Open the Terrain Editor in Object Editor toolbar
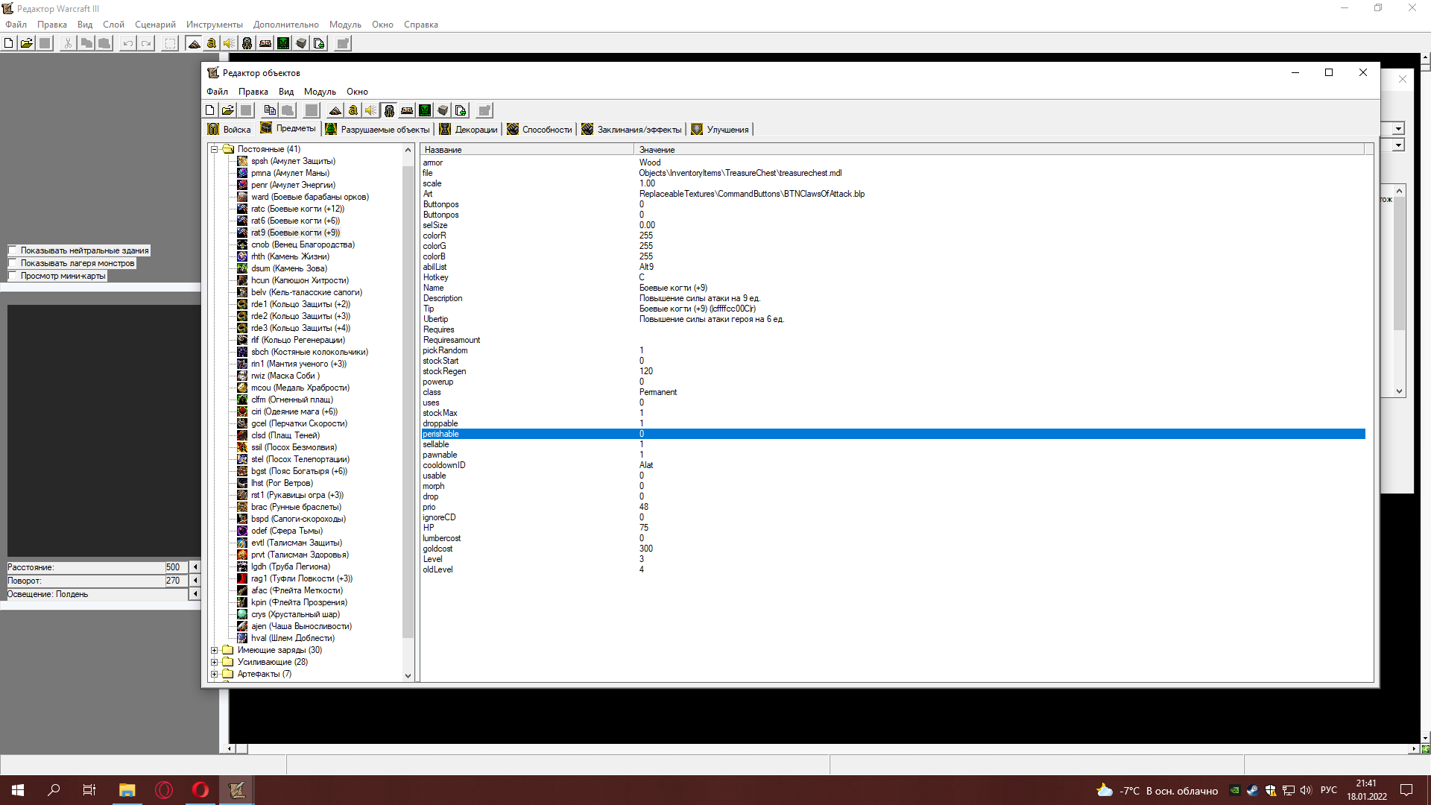This screenshot has height=805, width=1431. click(335, 110)
